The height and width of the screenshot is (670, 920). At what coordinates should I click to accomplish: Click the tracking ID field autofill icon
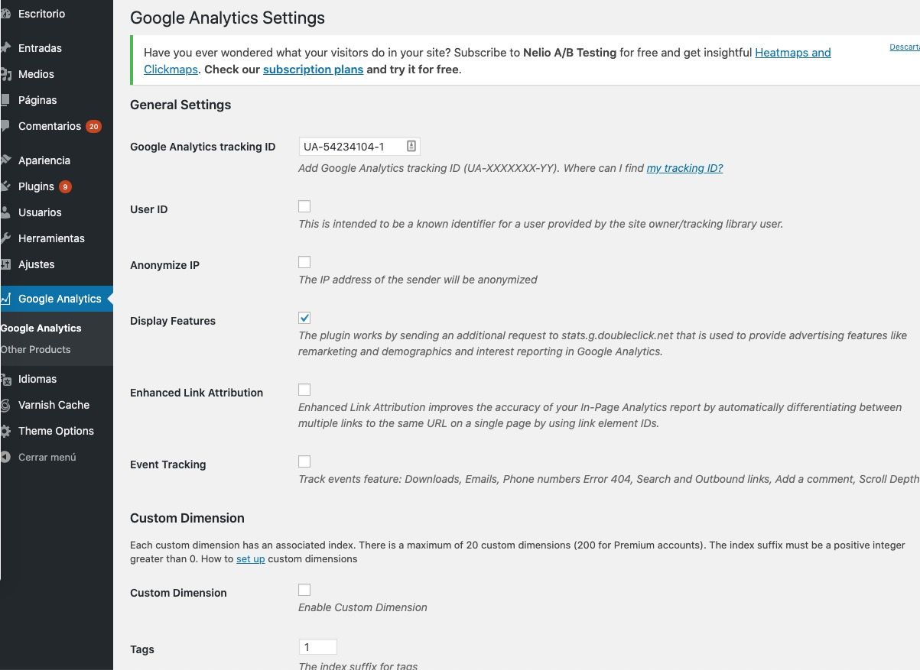click(x=411, y=146)
